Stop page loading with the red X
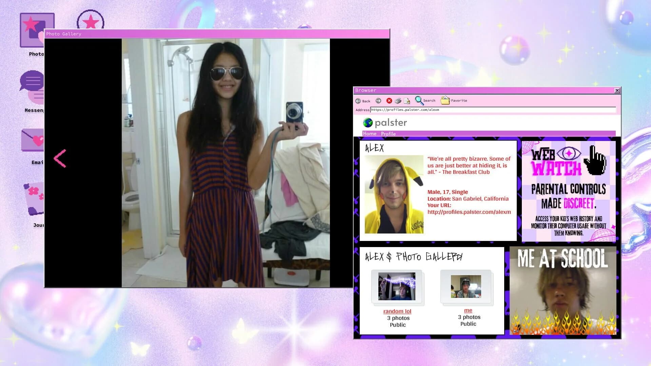 [389, 101]
